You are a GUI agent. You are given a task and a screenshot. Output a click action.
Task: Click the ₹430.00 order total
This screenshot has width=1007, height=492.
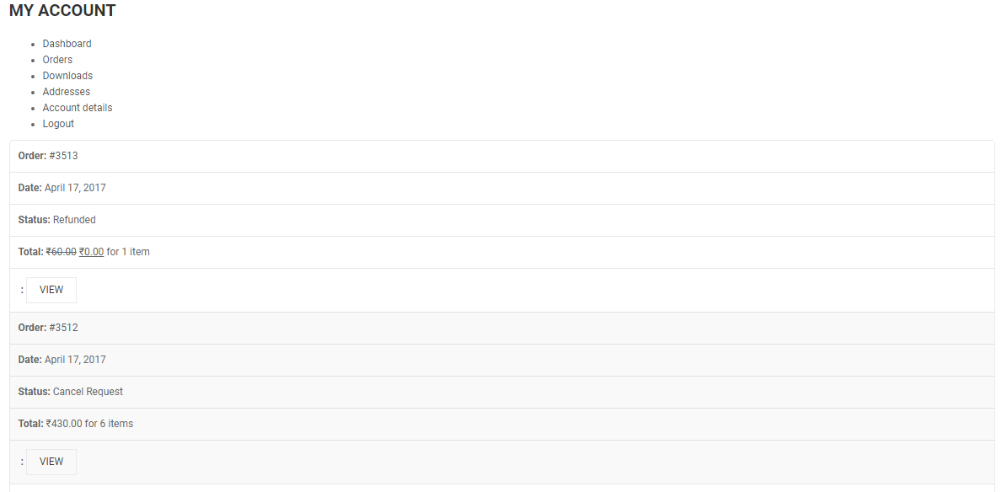point(64,424)
